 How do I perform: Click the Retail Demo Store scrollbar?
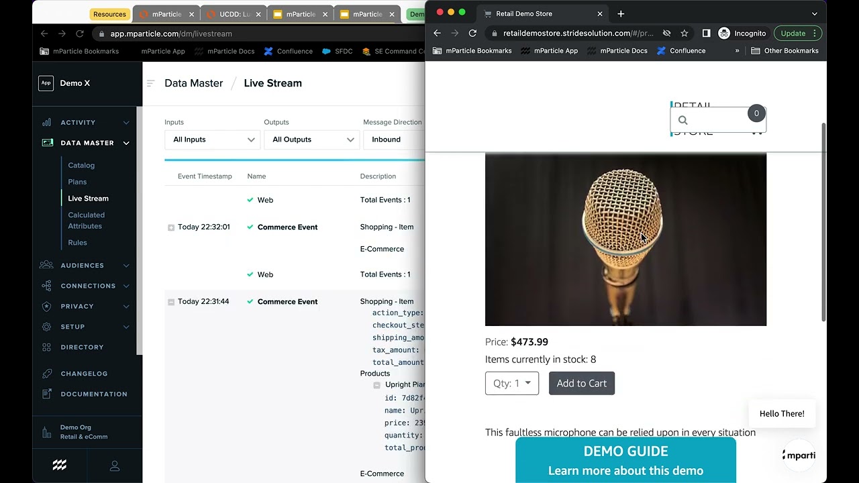824,222
